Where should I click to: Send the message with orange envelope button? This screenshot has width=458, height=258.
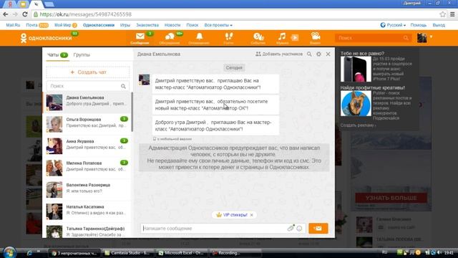(x=318, y=228)
